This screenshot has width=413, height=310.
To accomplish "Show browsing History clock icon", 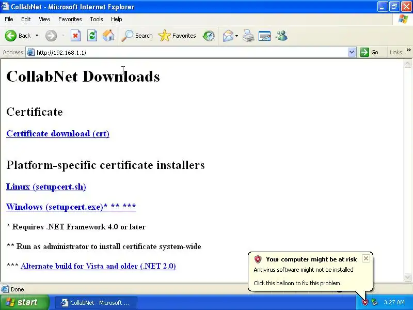I will pos(209,36).
